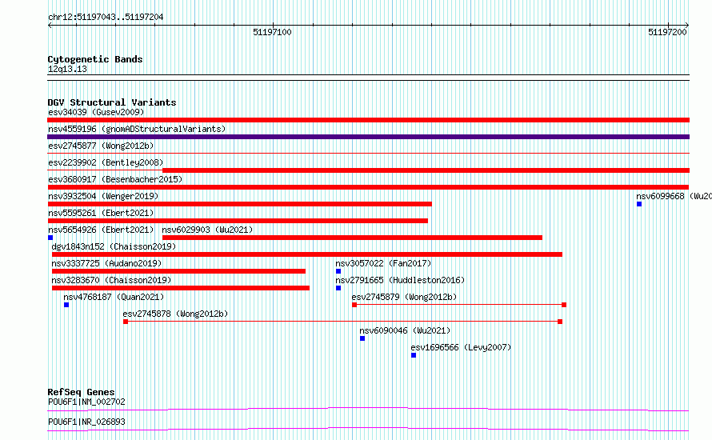Select the nsv5654926 (Ebert2021) blue marker
Screen dimensions: 712x440
click(50, 238)
